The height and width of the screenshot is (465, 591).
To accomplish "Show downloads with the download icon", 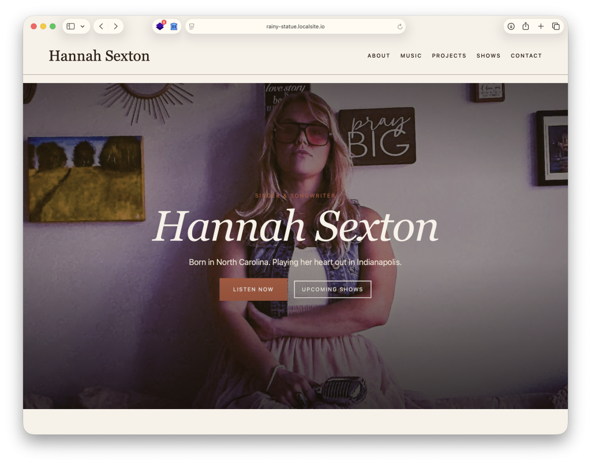I will [511, 27].
